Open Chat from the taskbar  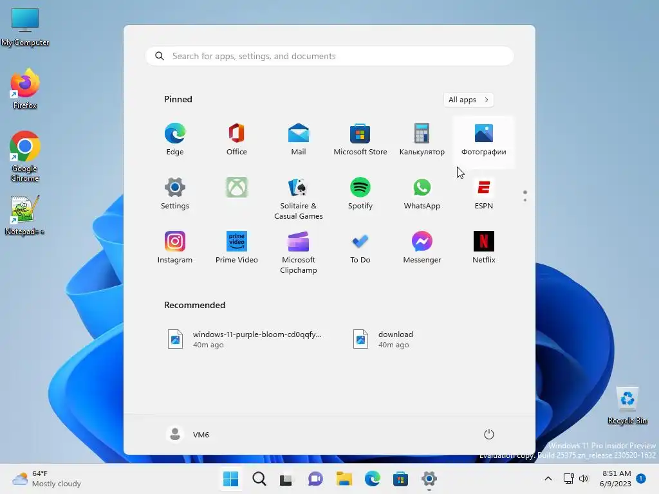click(x=315, y=479)
